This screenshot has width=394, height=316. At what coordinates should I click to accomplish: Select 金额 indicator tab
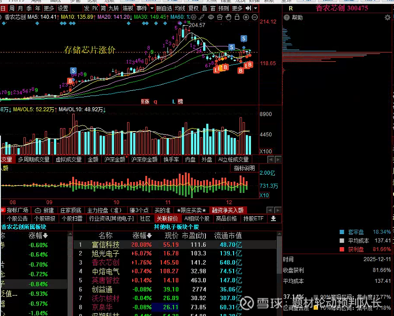coord(93,160)
